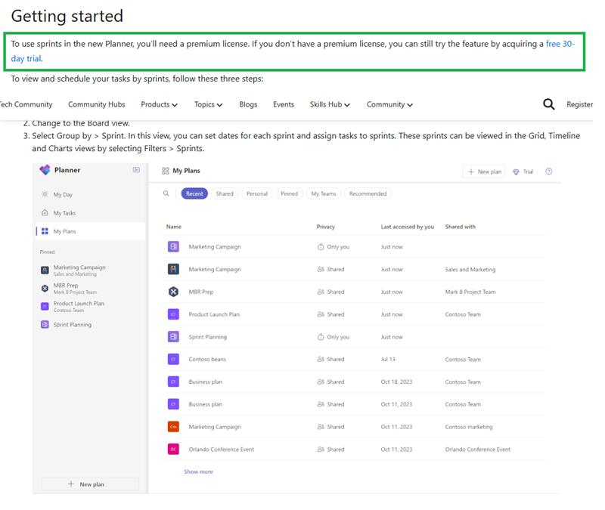Click the Sprint Planning row icon in list
This screenshot has height=510, width=605.
[173, 336]
